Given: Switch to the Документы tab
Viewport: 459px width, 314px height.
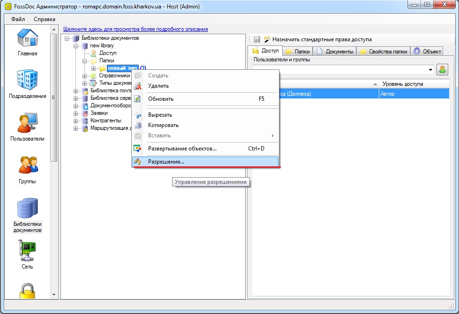Looking at the screenshot, I should click(x=335, y=52).
